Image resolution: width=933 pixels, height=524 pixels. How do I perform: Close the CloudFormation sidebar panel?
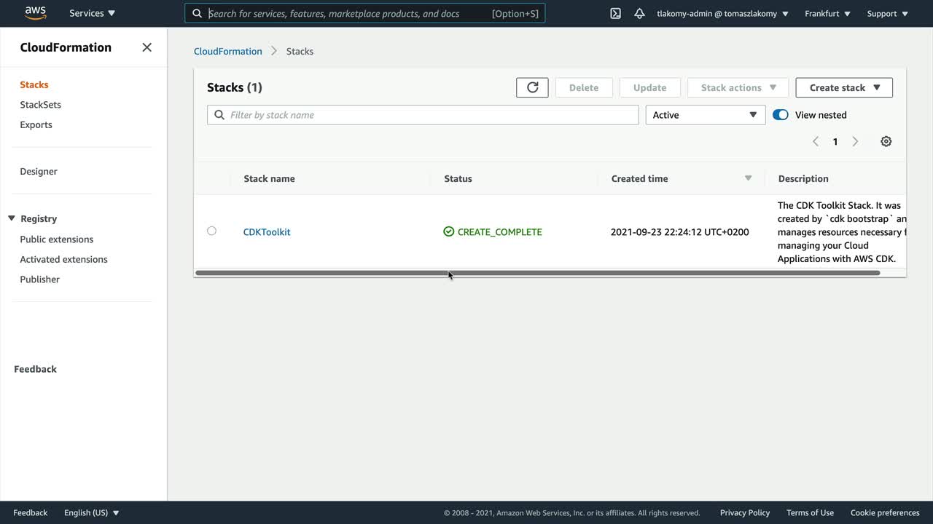click(x=147, y=47)
